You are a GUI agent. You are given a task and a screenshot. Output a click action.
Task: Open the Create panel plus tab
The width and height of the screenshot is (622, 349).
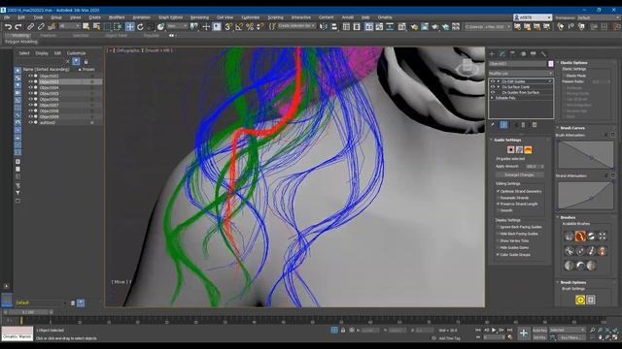pos(492,54)
